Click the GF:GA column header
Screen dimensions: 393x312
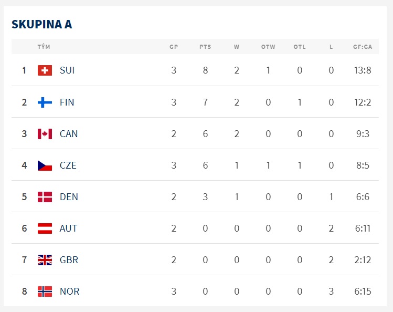(x=363, y=47)
